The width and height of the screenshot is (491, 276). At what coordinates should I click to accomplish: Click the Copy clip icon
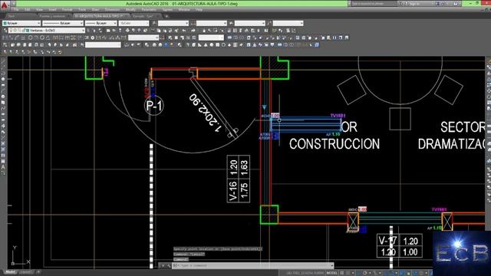coord(159,31)
